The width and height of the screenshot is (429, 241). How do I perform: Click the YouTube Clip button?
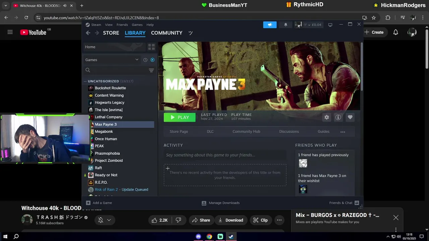pyautogui.click(x=260, y=220)
